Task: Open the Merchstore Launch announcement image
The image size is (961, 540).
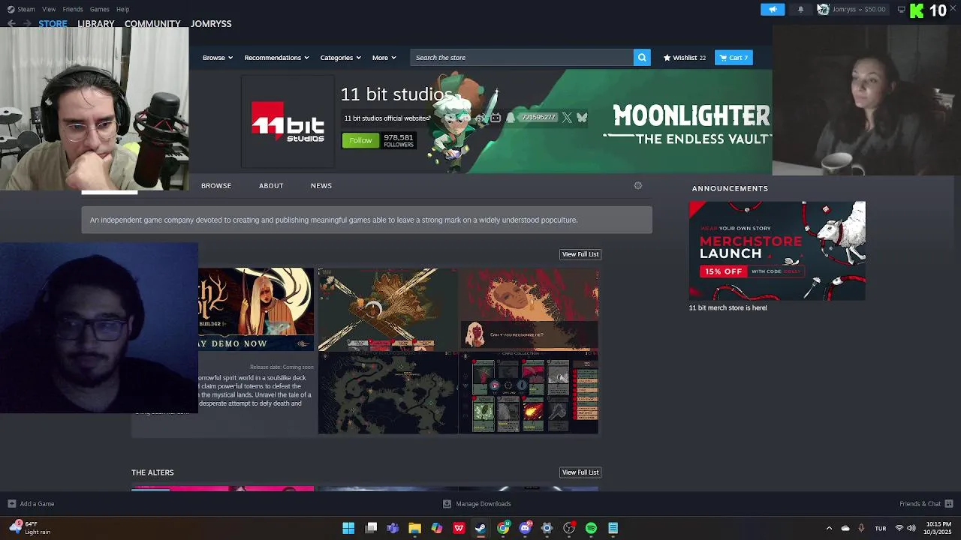Action: (x=777, y=250)
